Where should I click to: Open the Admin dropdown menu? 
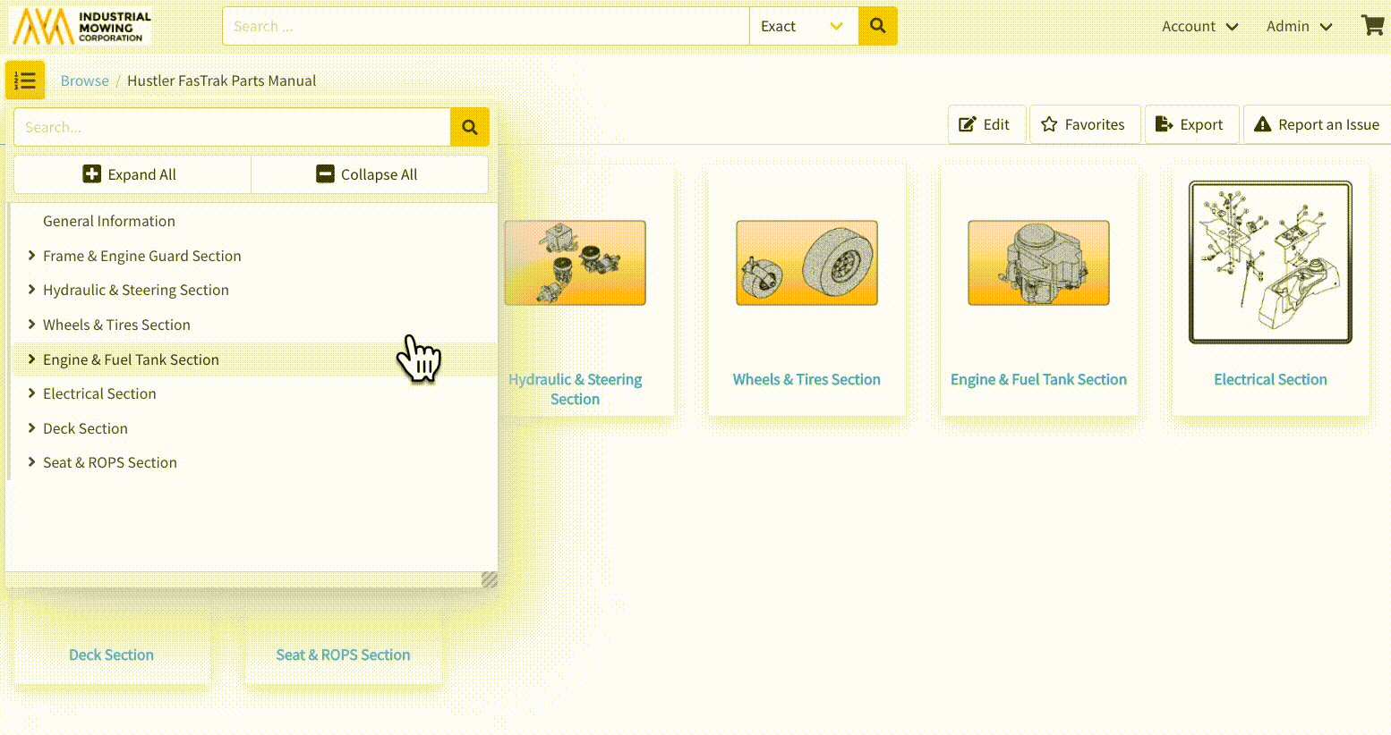pyautogui.click(x=1299, y=26)
